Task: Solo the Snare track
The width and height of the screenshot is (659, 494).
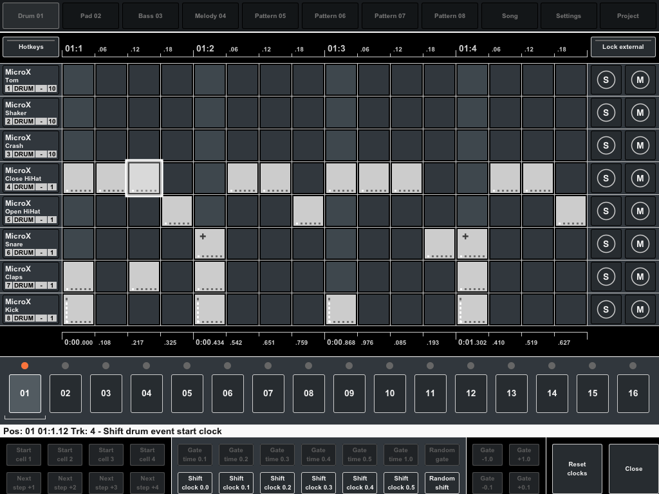Action: point(606,244)
